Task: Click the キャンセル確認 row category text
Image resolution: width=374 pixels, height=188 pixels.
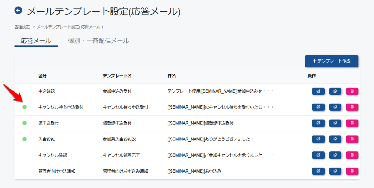Action: [53, 155]
